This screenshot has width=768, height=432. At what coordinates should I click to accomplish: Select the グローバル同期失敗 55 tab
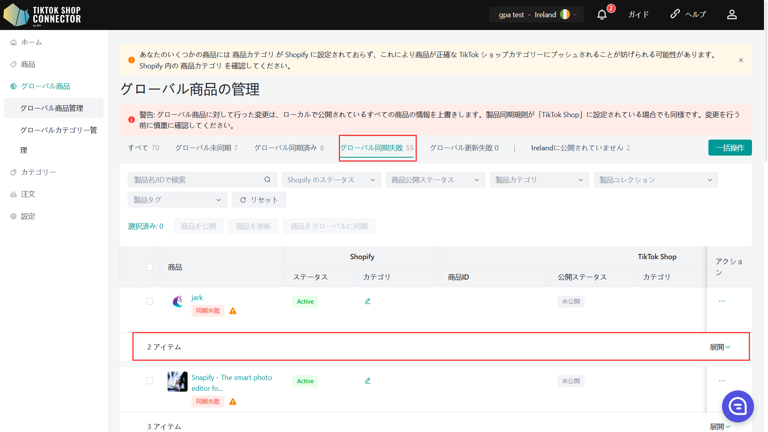point(377,148)
